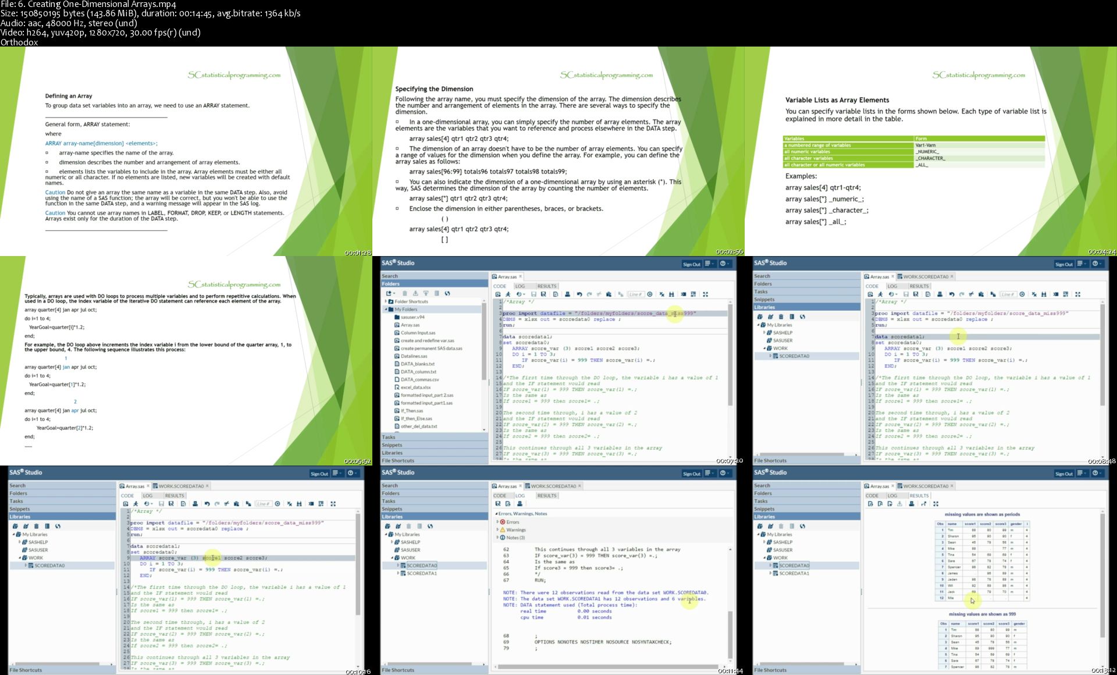Screen dimensions: 1117x675
Task: Open Libraries section in the 00:07:20 frame
Action: click(x=434, y=453)
